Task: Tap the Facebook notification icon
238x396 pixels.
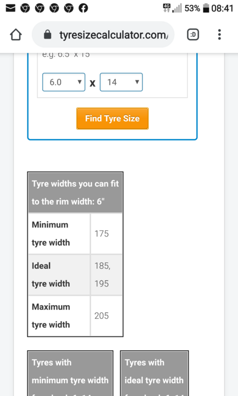Action: 84,8
